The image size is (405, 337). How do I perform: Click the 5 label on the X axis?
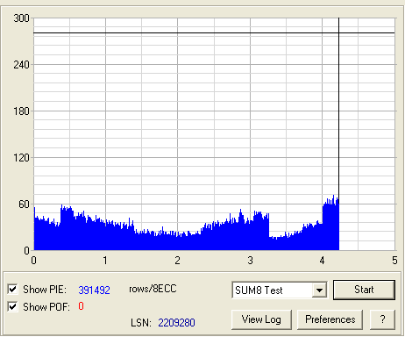coord(394,261)
